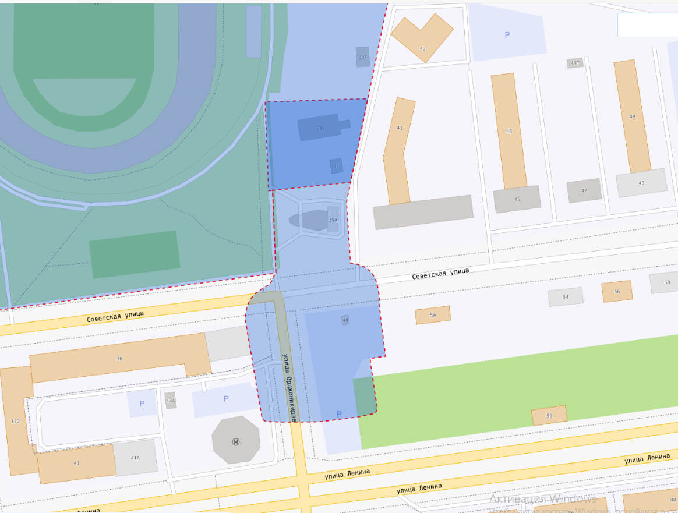Click the parking icon left of building 43A
This screenshot has height=513, width=678.
142,404
